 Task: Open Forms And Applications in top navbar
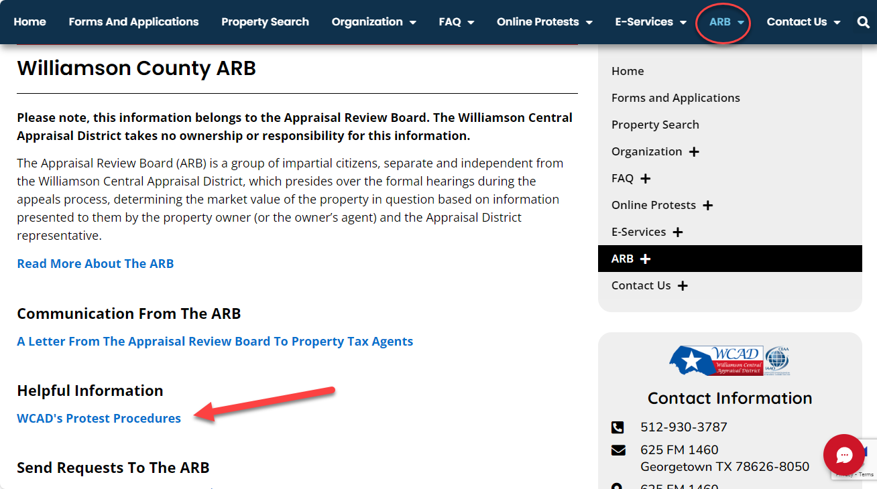point(133,22)
